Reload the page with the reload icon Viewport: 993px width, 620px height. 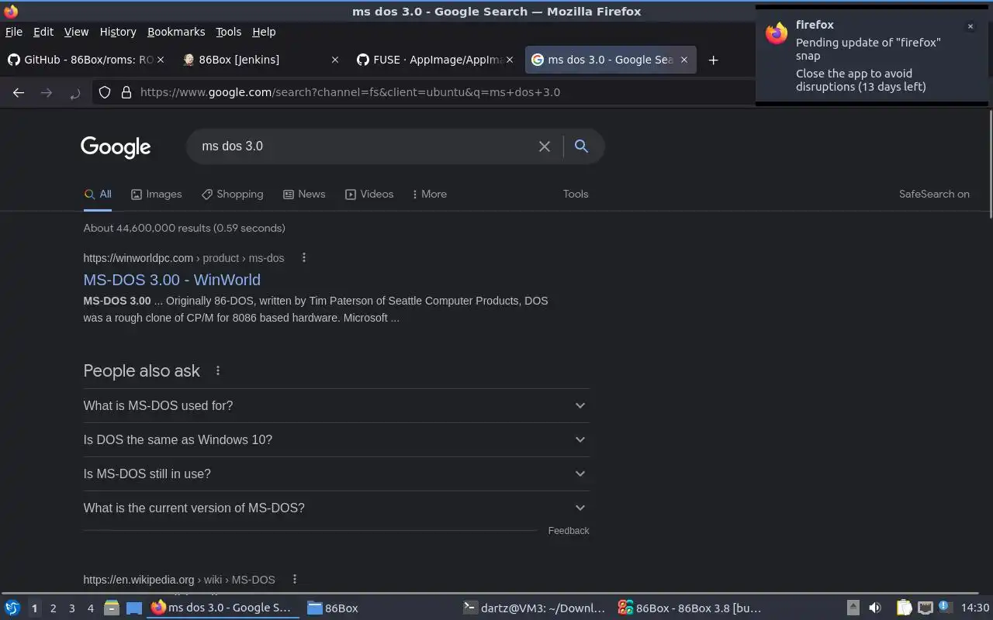[74, 93]
